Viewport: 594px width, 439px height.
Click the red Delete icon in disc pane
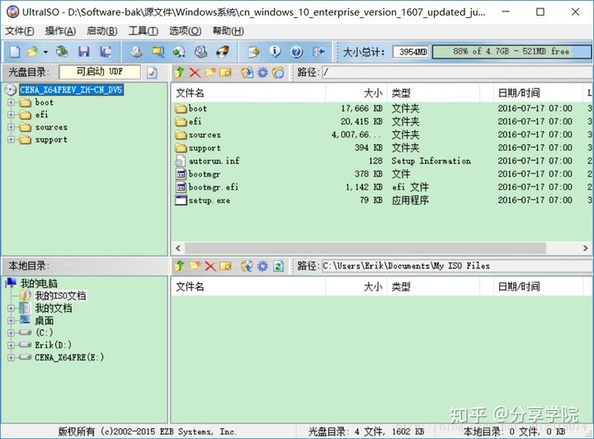pyautogui.click(x=195, y=72)
